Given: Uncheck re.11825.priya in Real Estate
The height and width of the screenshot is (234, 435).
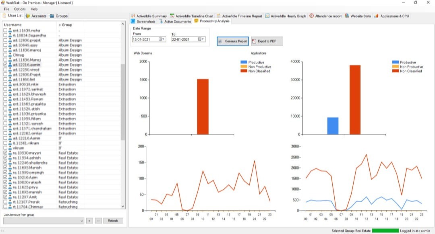Looking at the screenshot, I should pyautogui.click(x=5, y=187).
